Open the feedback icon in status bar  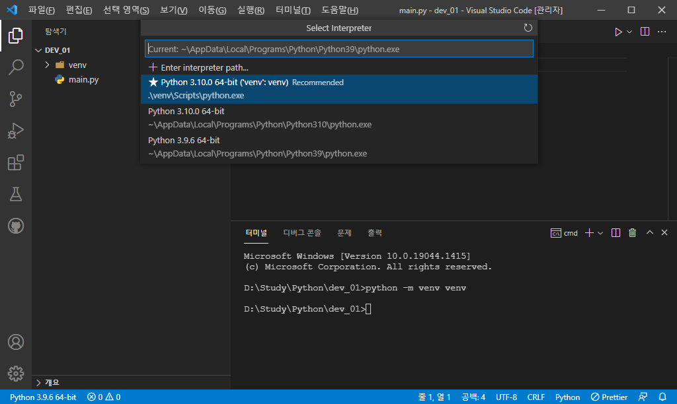pos(643,397)
